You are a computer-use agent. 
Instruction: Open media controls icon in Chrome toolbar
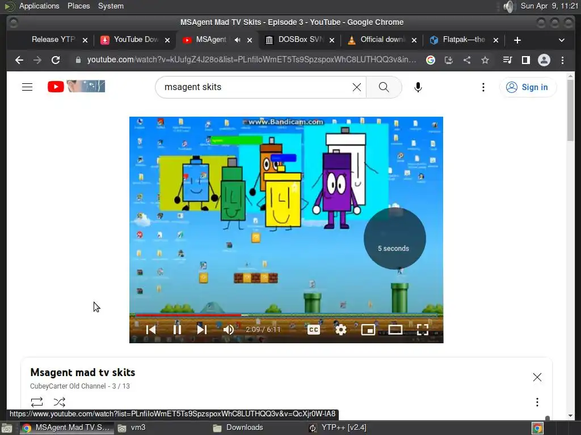(x=507, y=60)
